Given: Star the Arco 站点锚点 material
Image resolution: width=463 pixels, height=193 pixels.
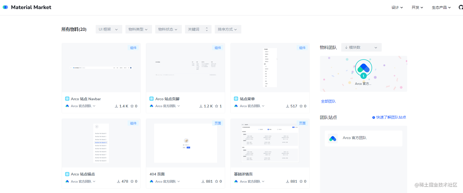Looking at the screenshot, I should tap(132, 181).
